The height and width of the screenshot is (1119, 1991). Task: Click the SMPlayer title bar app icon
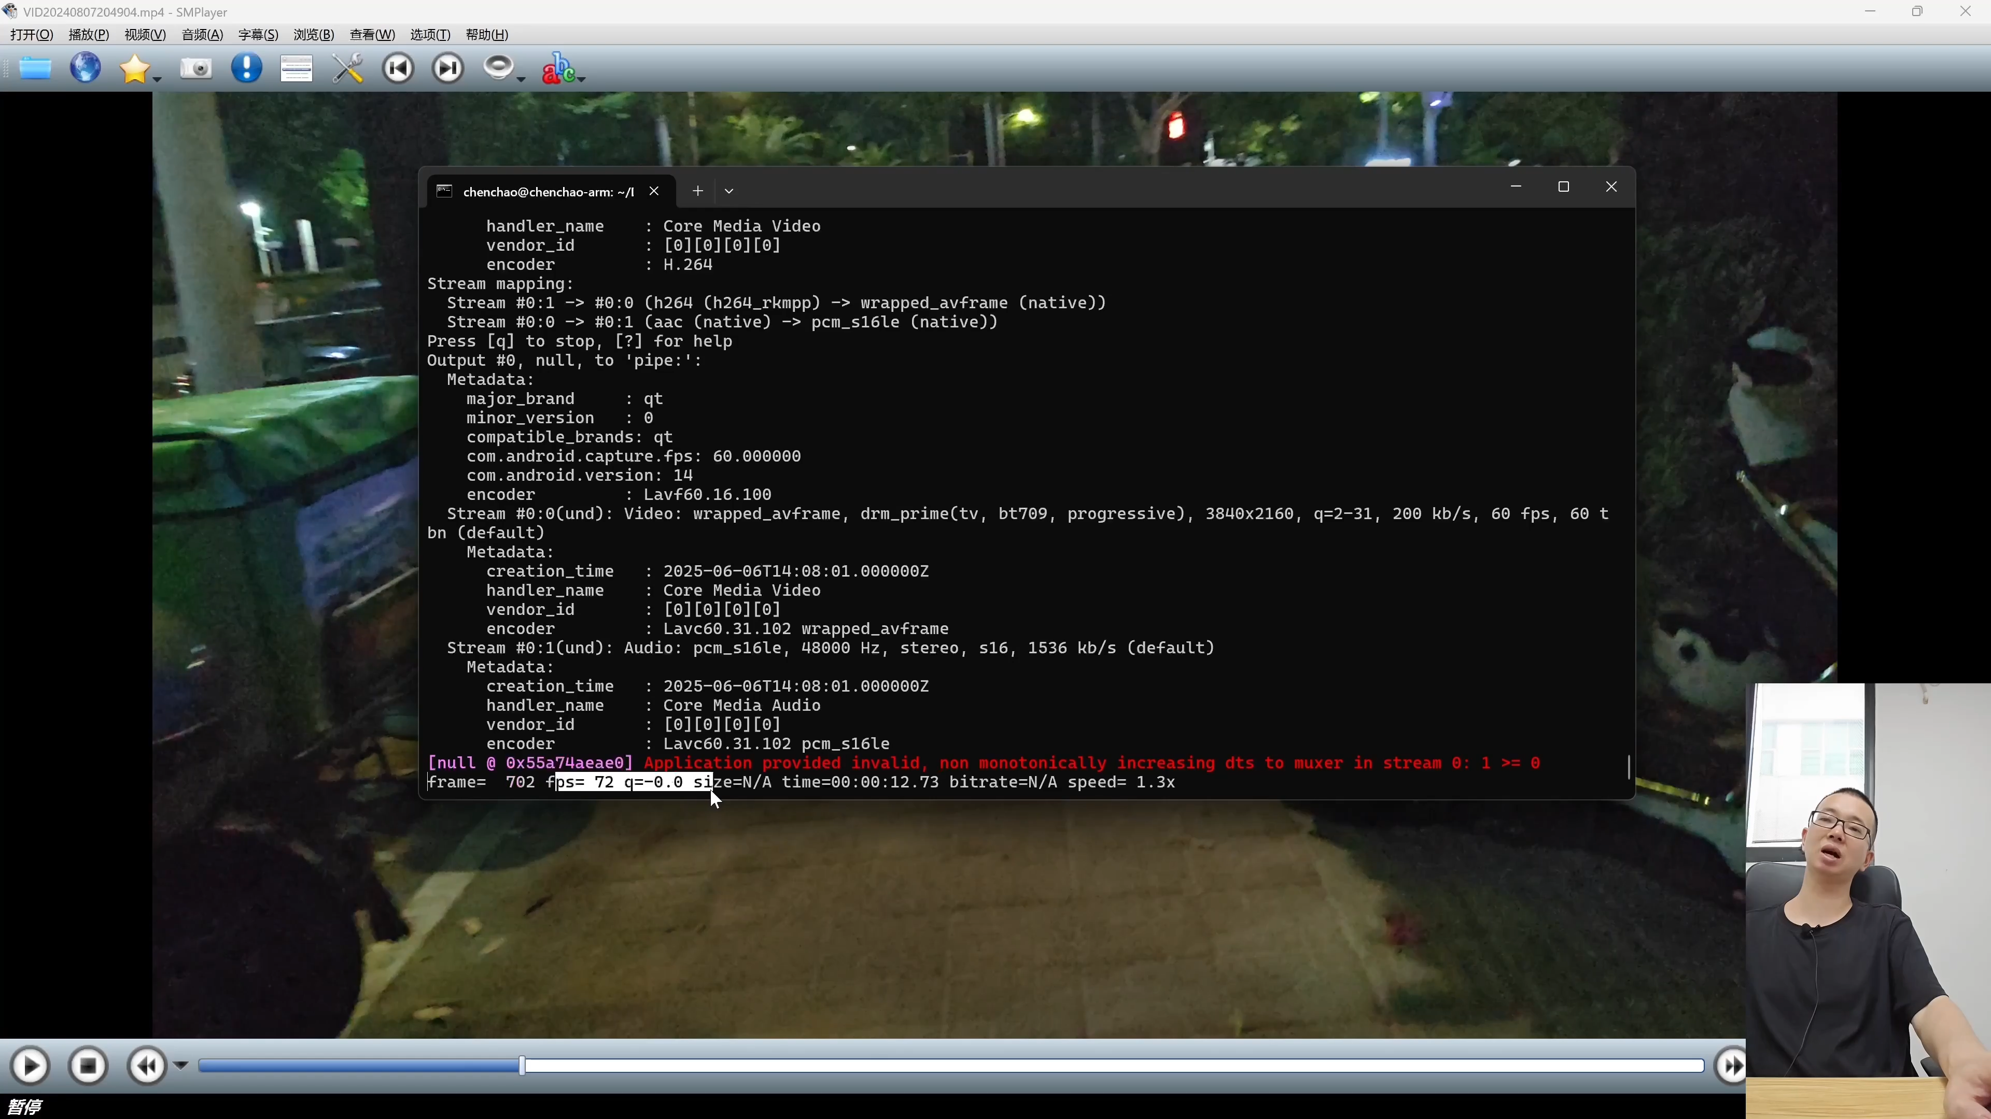(x=10, y=11)
